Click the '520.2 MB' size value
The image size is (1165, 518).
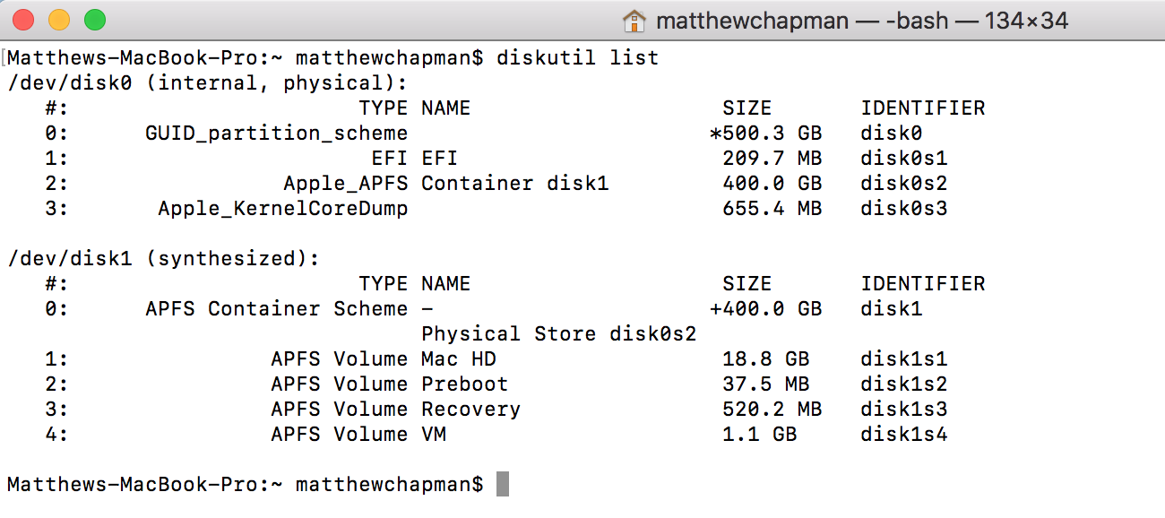(x=772, y=410)
